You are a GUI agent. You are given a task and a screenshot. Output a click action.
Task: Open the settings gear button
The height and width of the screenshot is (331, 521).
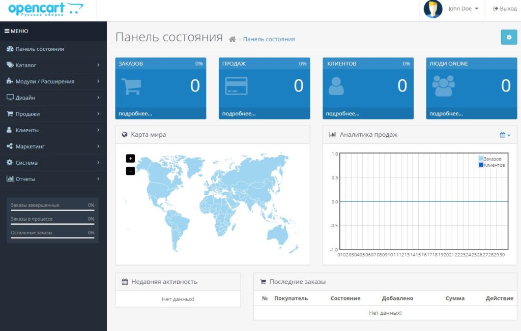point(509,37)
